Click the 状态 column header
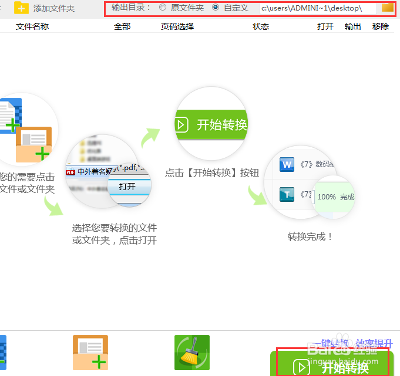Viewport: 400px width, 376px height. [x=261, y=26]
